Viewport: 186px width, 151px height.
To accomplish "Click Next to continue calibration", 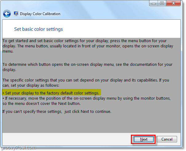I will pos(144,139).
